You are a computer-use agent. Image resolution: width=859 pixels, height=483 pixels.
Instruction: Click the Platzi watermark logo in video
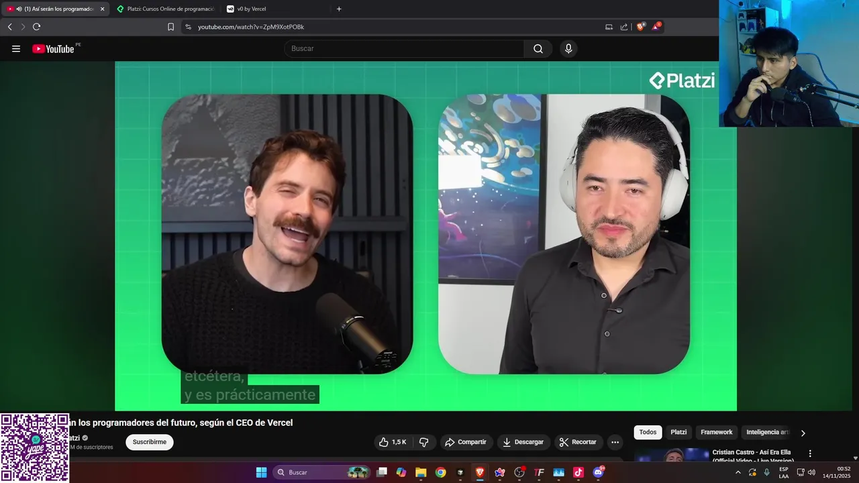click(x=682, y=81)
